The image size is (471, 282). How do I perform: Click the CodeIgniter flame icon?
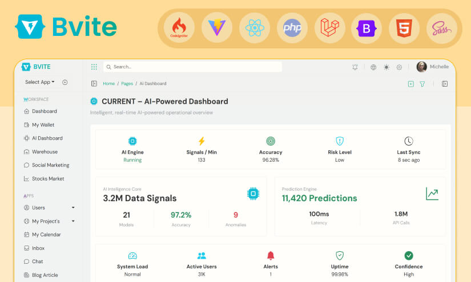(x=179, y=27)
